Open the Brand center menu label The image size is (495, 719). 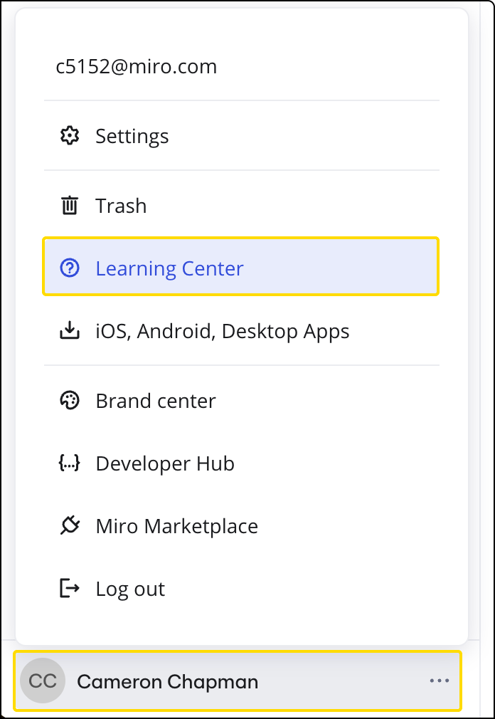tap(155, 401)
